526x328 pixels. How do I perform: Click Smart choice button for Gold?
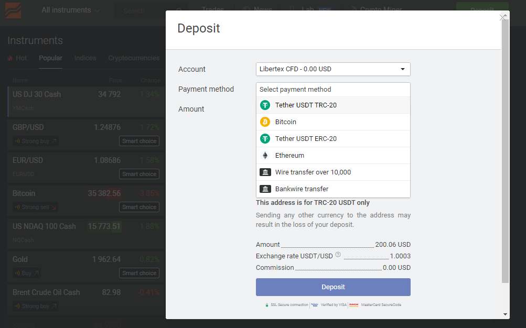tap(139, 273)
